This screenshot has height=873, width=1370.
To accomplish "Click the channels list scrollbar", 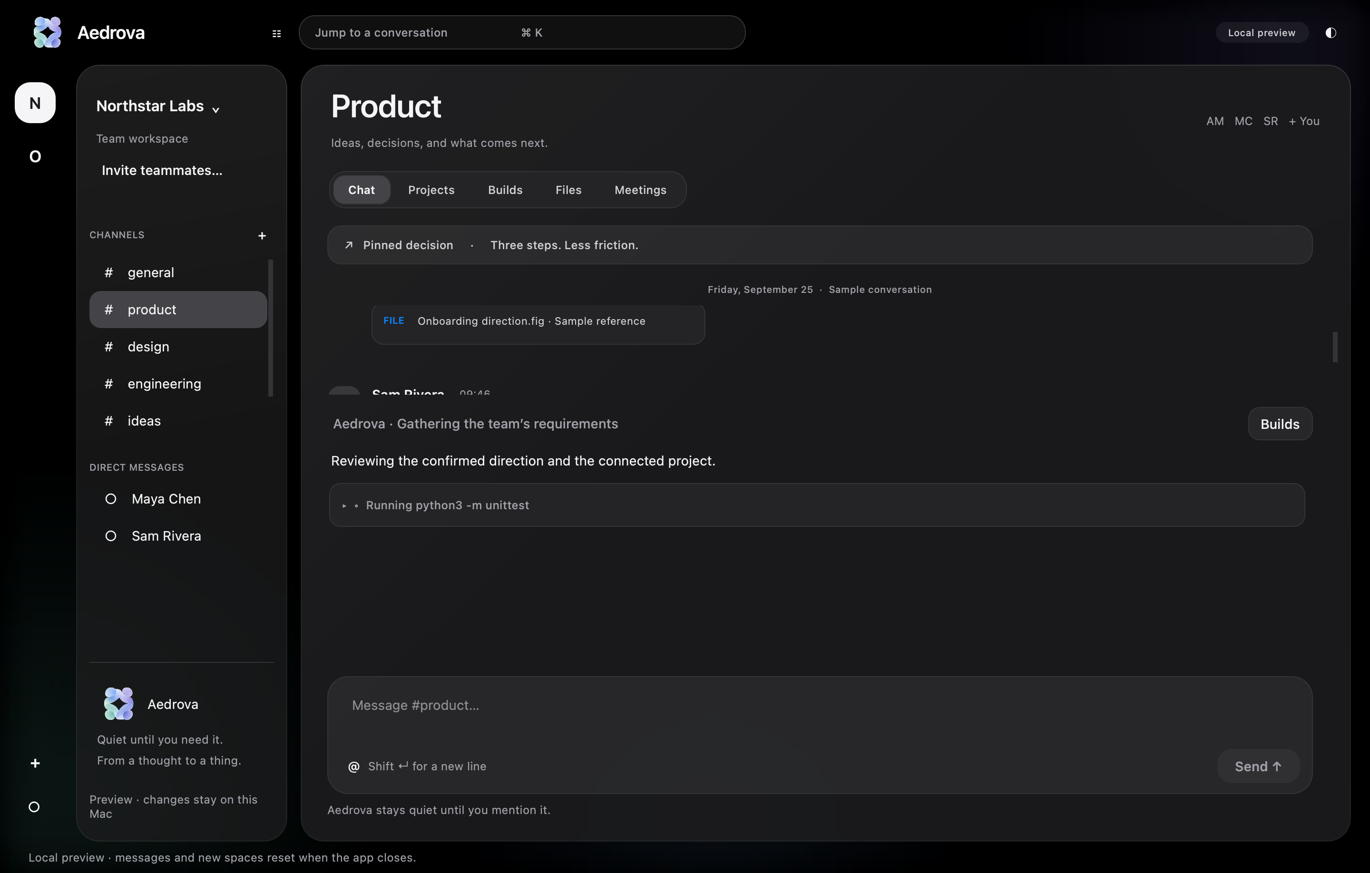I will pyautogui.click(x=271, y=328).
